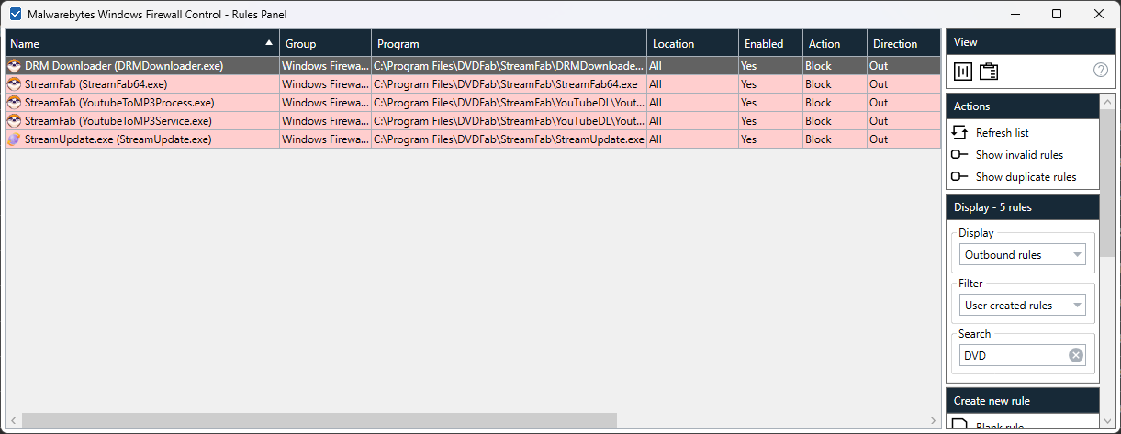The height and width of the screenshot is (434, 1121).
Task: Toggle Show duplicate rules switch
Action: click(960, 177)
